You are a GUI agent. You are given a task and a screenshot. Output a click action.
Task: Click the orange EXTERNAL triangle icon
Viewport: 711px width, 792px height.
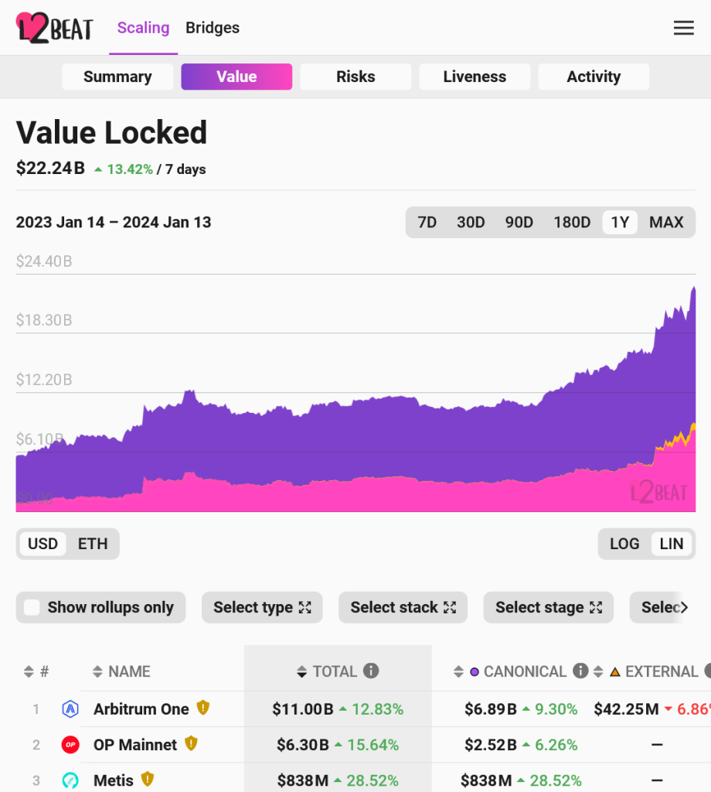(x=614, y=672)
